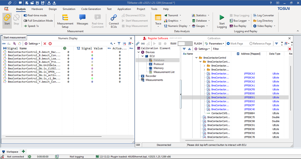Click Connect ECUs
Image resolution: width=301 pixels, height=159 pixels.
(114, 21)
